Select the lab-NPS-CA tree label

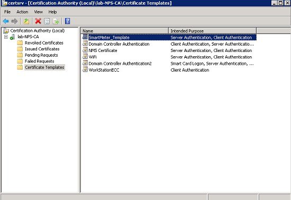pos(28,37)
